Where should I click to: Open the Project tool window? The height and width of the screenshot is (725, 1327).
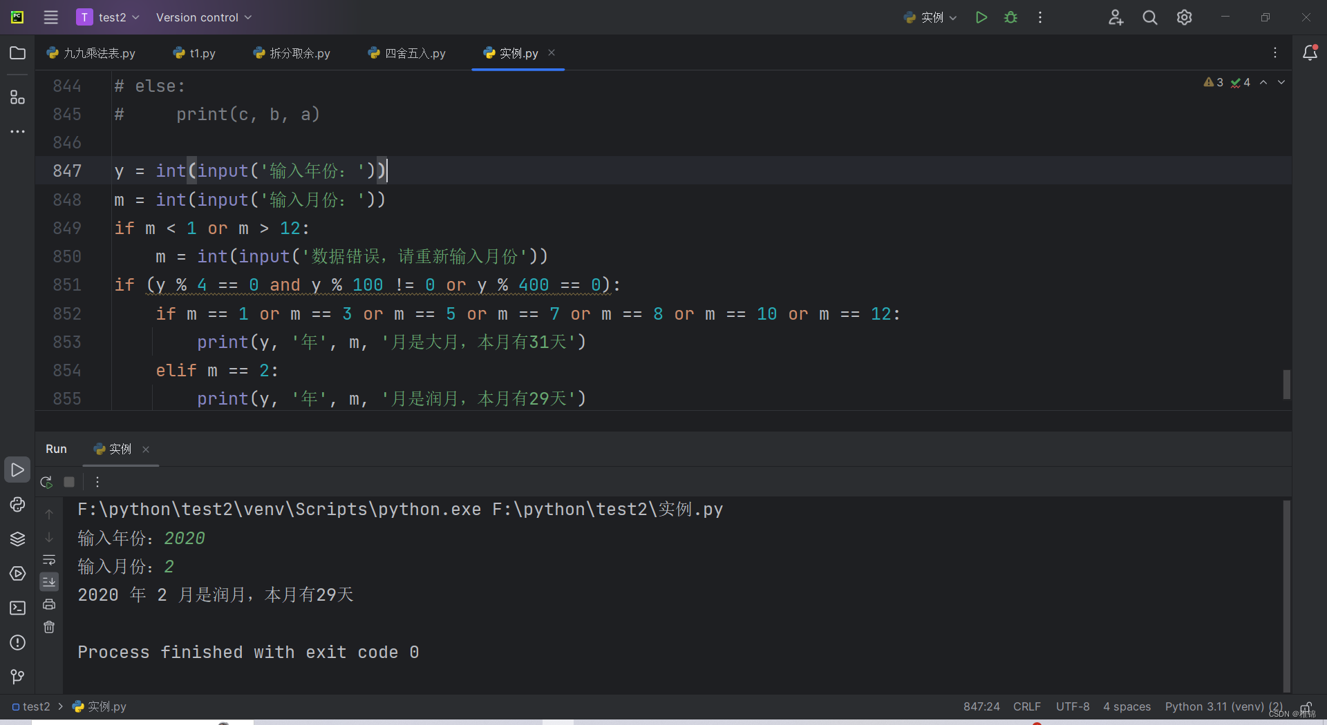click(17, 52)
